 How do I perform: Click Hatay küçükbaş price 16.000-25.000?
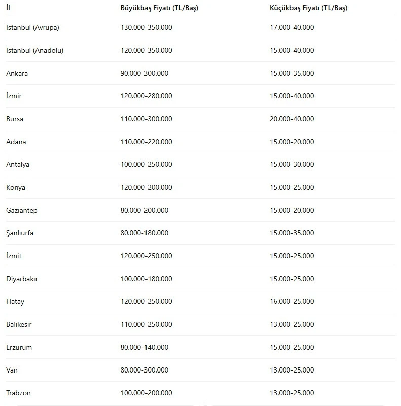292,301
